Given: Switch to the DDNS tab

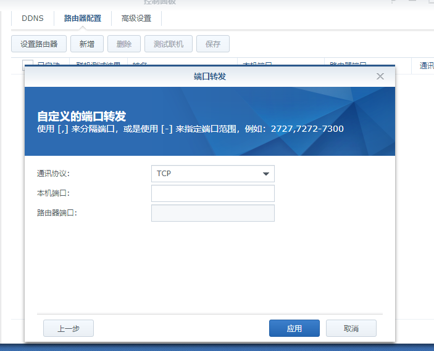Looking at the screenshot, I should pyautogui.click(x=33, y=18).
